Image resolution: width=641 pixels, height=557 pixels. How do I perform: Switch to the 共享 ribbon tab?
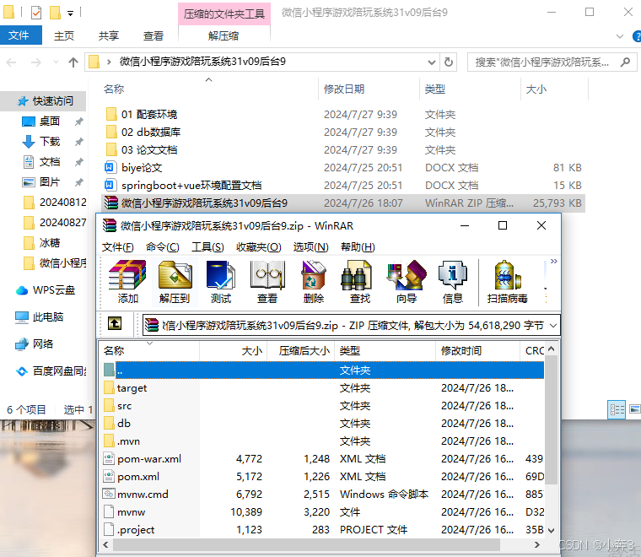pyautogui.click(x=108, y=36)
